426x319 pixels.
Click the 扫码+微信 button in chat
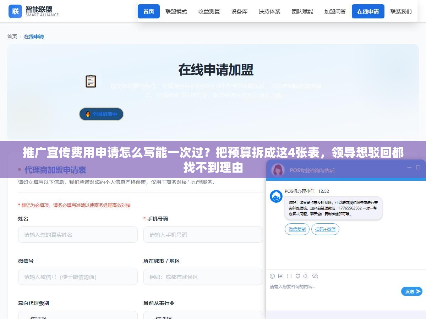point(326,229)
